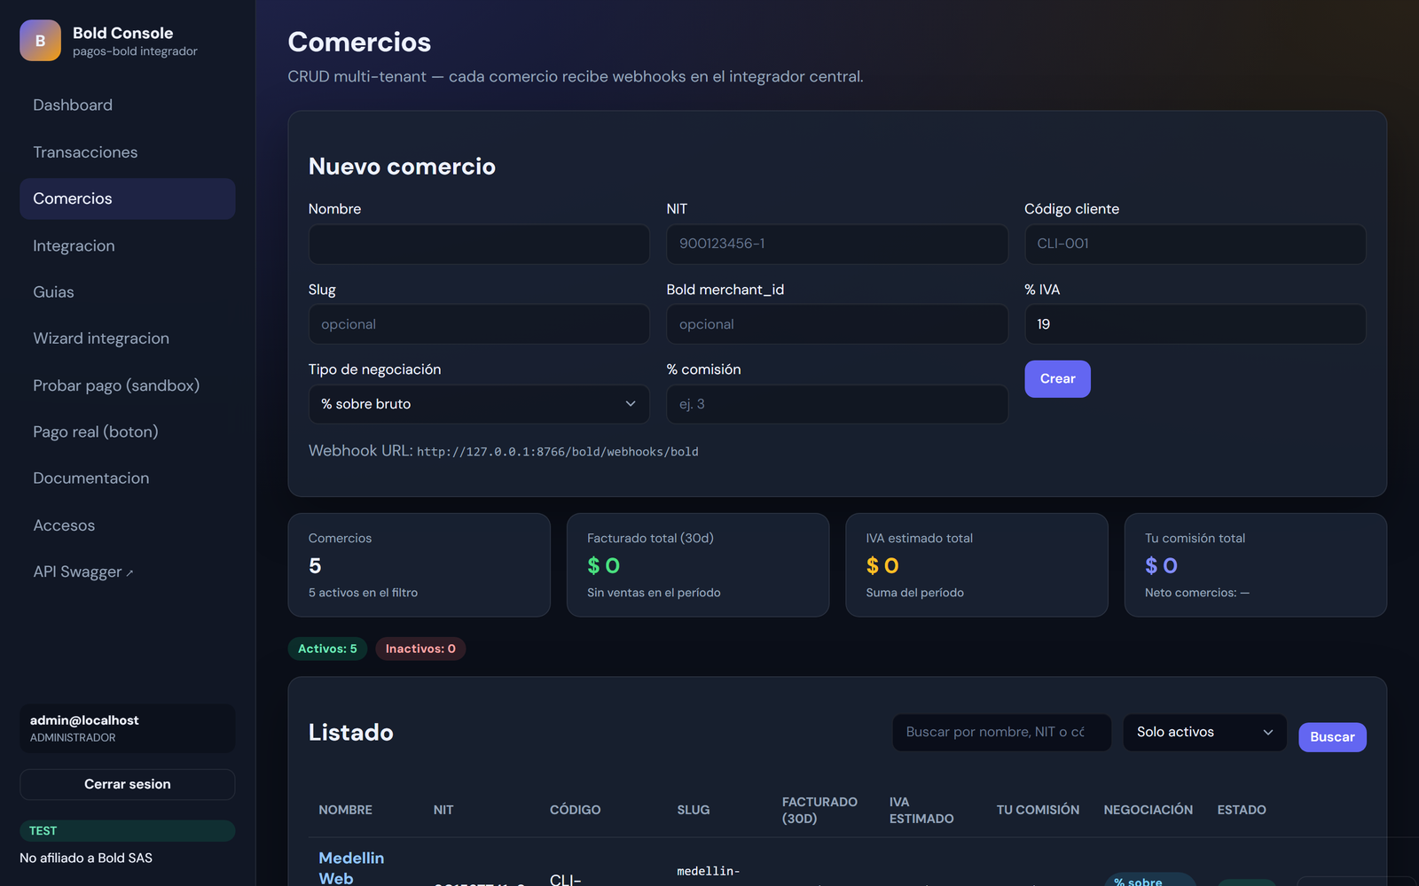Click the Bold Console logo icon
1419x886 pixels.
click(x=40, y=41)
